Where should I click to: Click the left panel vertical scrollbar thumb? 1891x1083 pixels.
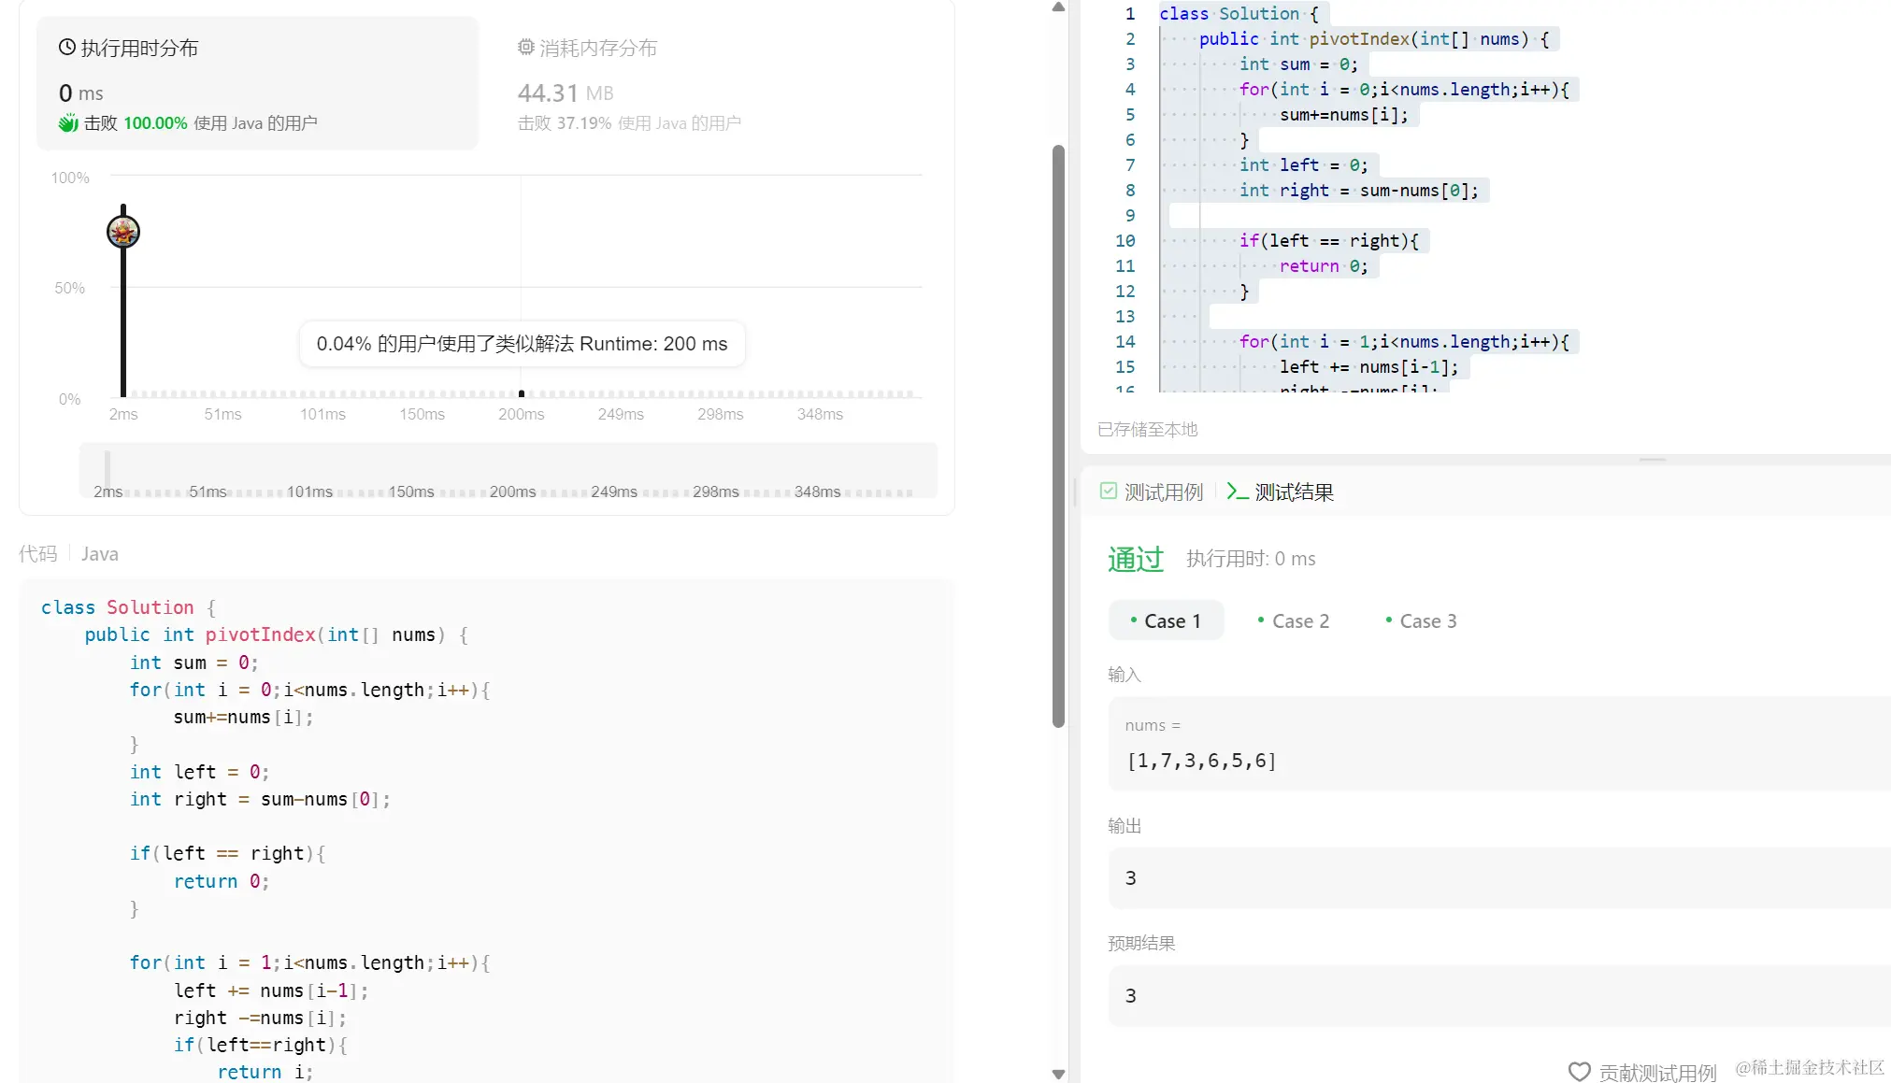(x=1058, y=435)
